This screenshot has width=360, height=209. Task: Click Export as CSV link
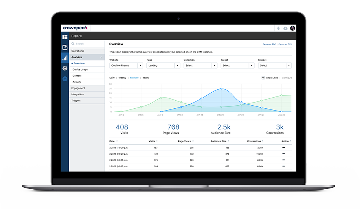(x=285, y=44)
